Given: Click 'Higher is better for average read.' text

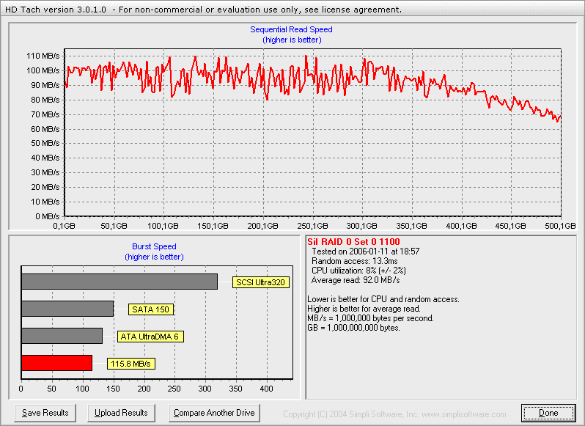Looking at the screenshot, I should tap(364, 309).
